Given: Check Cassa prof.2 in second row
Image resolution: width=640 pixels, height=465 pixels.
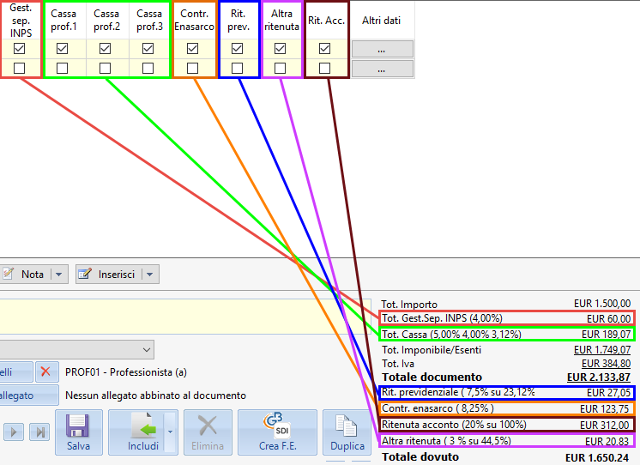Looking at the screenshot, I should pos(105,68).
